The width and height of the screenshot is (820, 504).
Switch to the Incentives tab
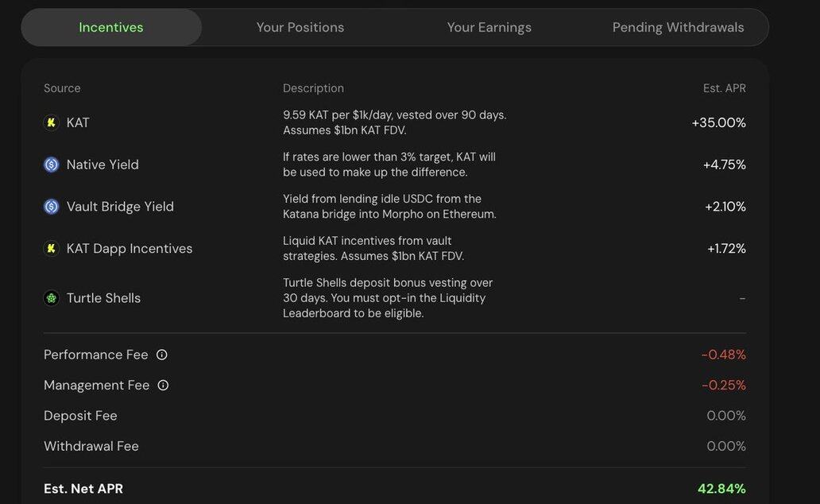[x=111, y=27]
